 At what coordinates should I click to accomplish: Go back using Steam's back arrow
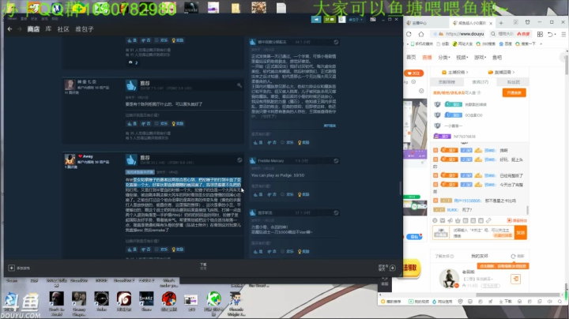[9, 29]
